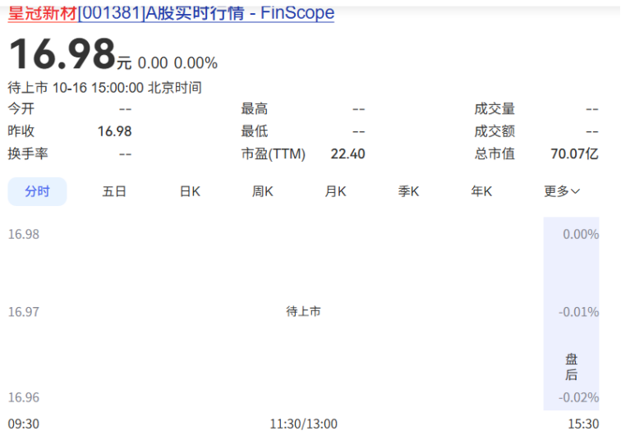Click the 市盈(TTM) label
Screen dimensions: 621x440
[274, 154]
